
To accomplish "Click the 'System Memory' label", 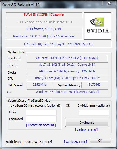I will click(69, 85).
